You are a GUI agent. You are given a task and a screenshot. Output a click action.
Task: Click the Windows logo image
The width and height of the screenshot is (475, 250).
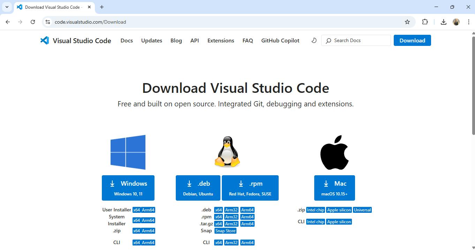pyautogui.click(x=128, y=152)
